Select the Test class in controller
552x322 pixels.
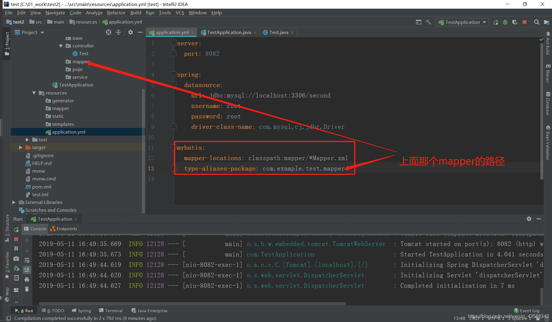(84, 54)
